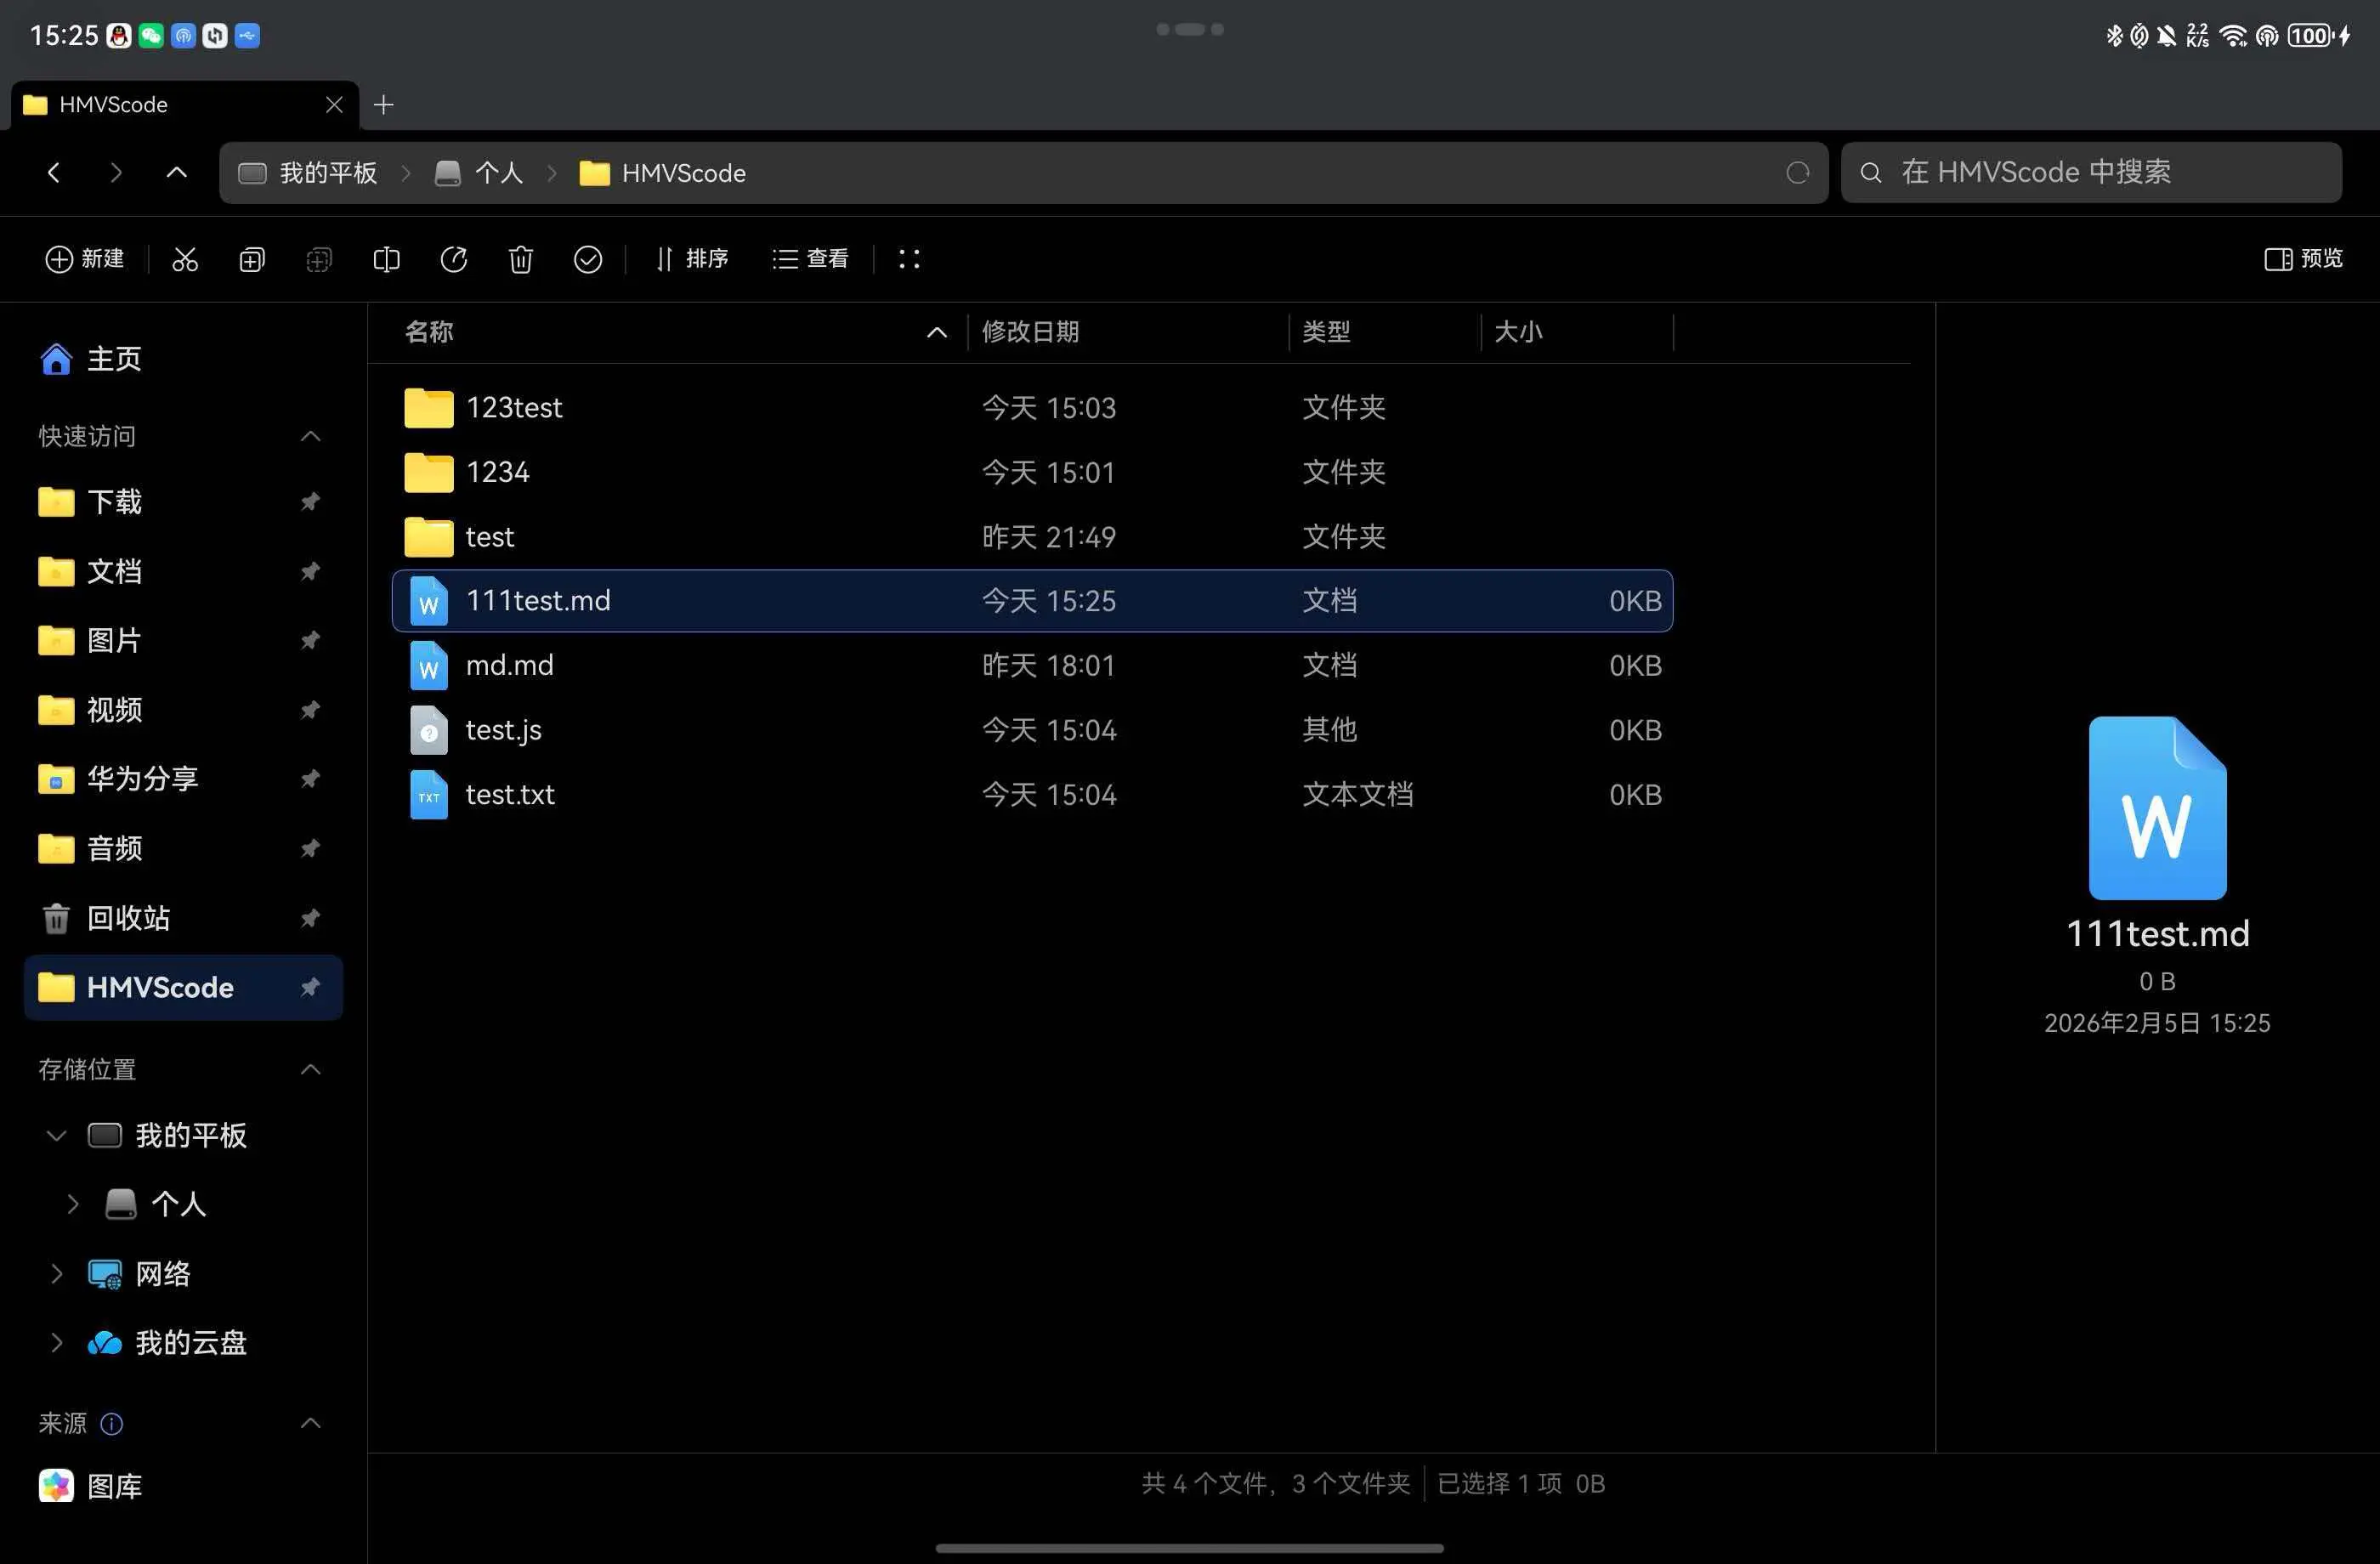Click the select-all checkmark circle icon
Image resolution: width=2380 pixels, height=1564 pixels.
coord(588,259)
